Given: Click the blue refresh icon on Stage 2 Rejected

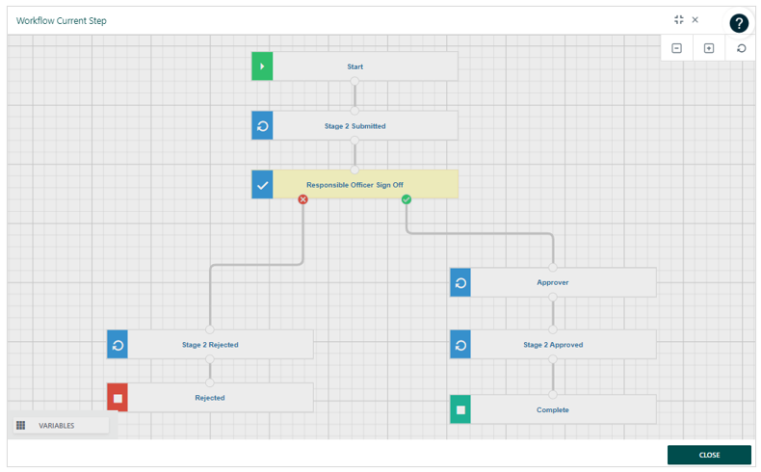Looking at the screenshot, I should pos(118,345).
